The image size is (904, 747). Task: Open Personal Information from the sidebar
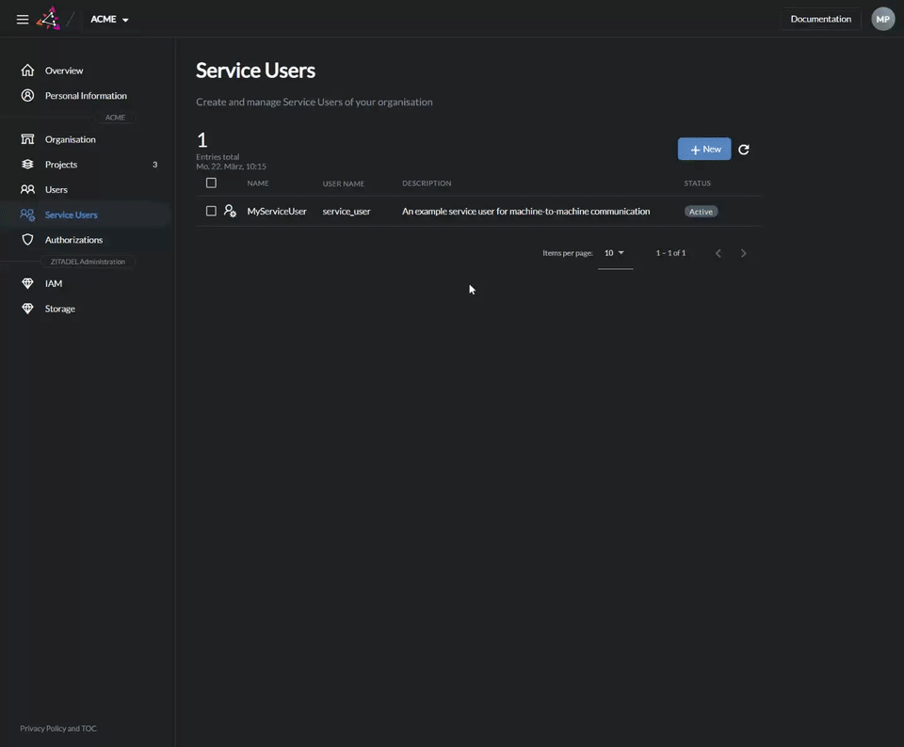(x=26, y=95)
